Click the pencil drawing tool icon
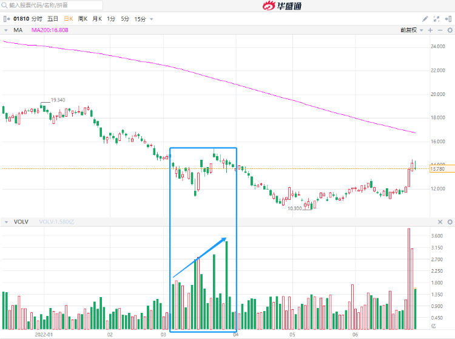Image resolution: width=455 pixels, height=339 pixels. point(425,19)
